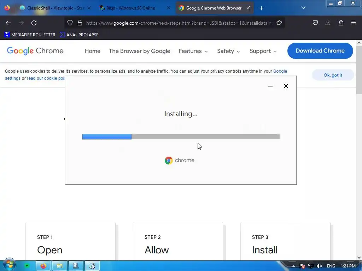
Task: Expand the Safety dropdown menu
Action: [228, 51]
